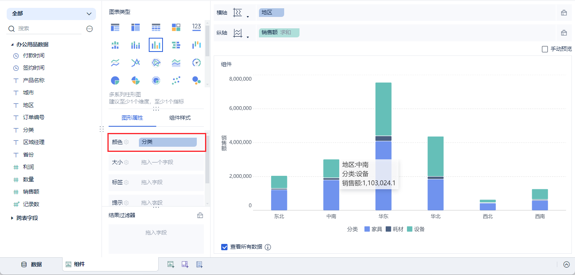Enable the 手动预览 checkbox

tap(545, 49)
